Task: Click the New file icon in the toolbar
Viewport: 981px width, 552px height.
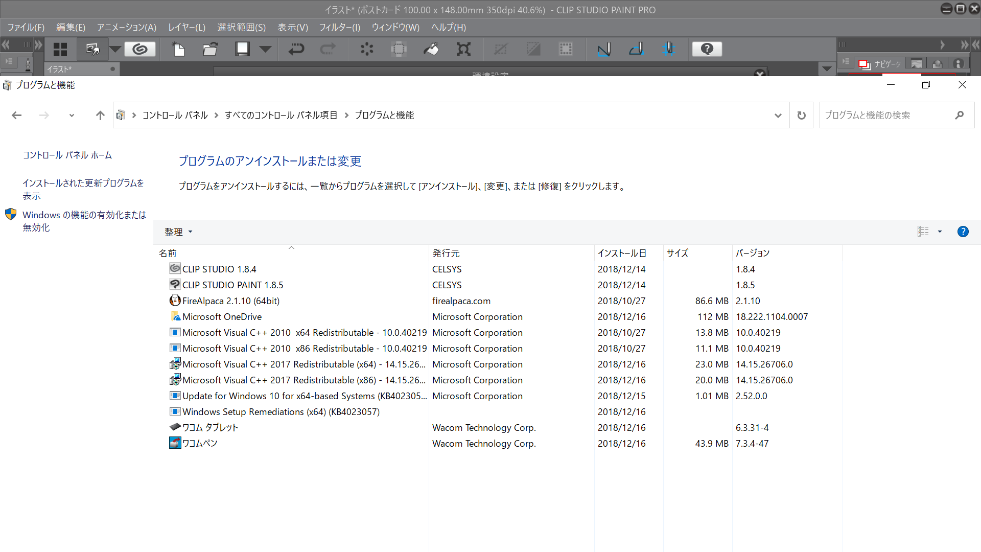Action: click(178, 49)
